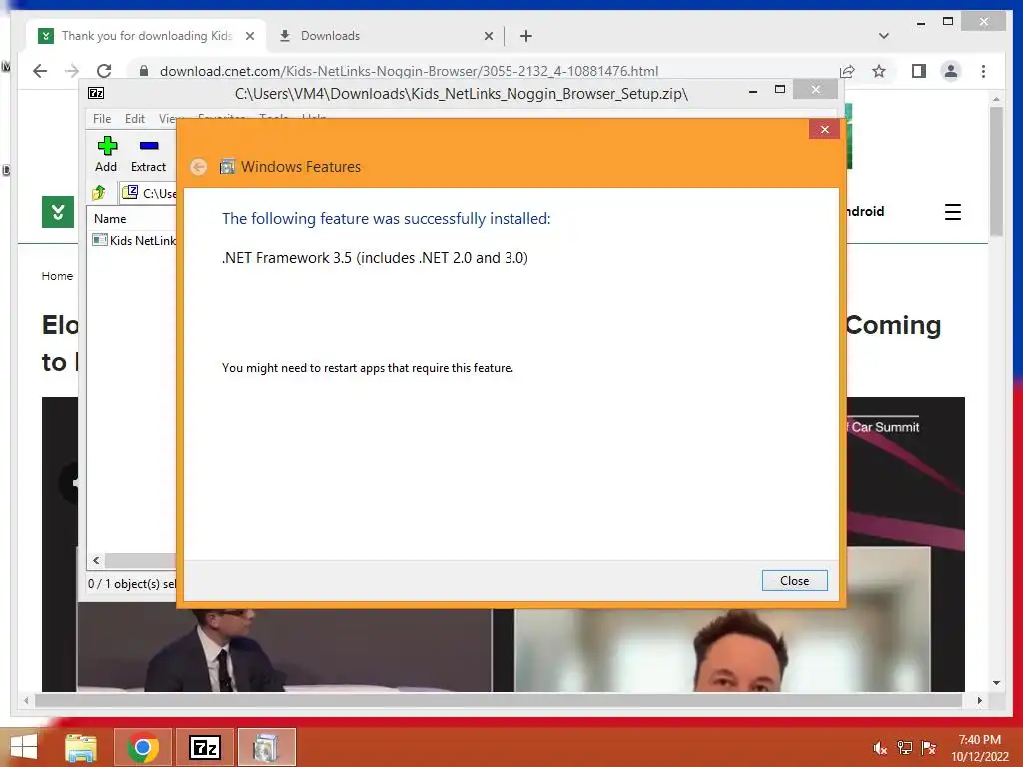Click the lock icon in address bar

point(144,71)
